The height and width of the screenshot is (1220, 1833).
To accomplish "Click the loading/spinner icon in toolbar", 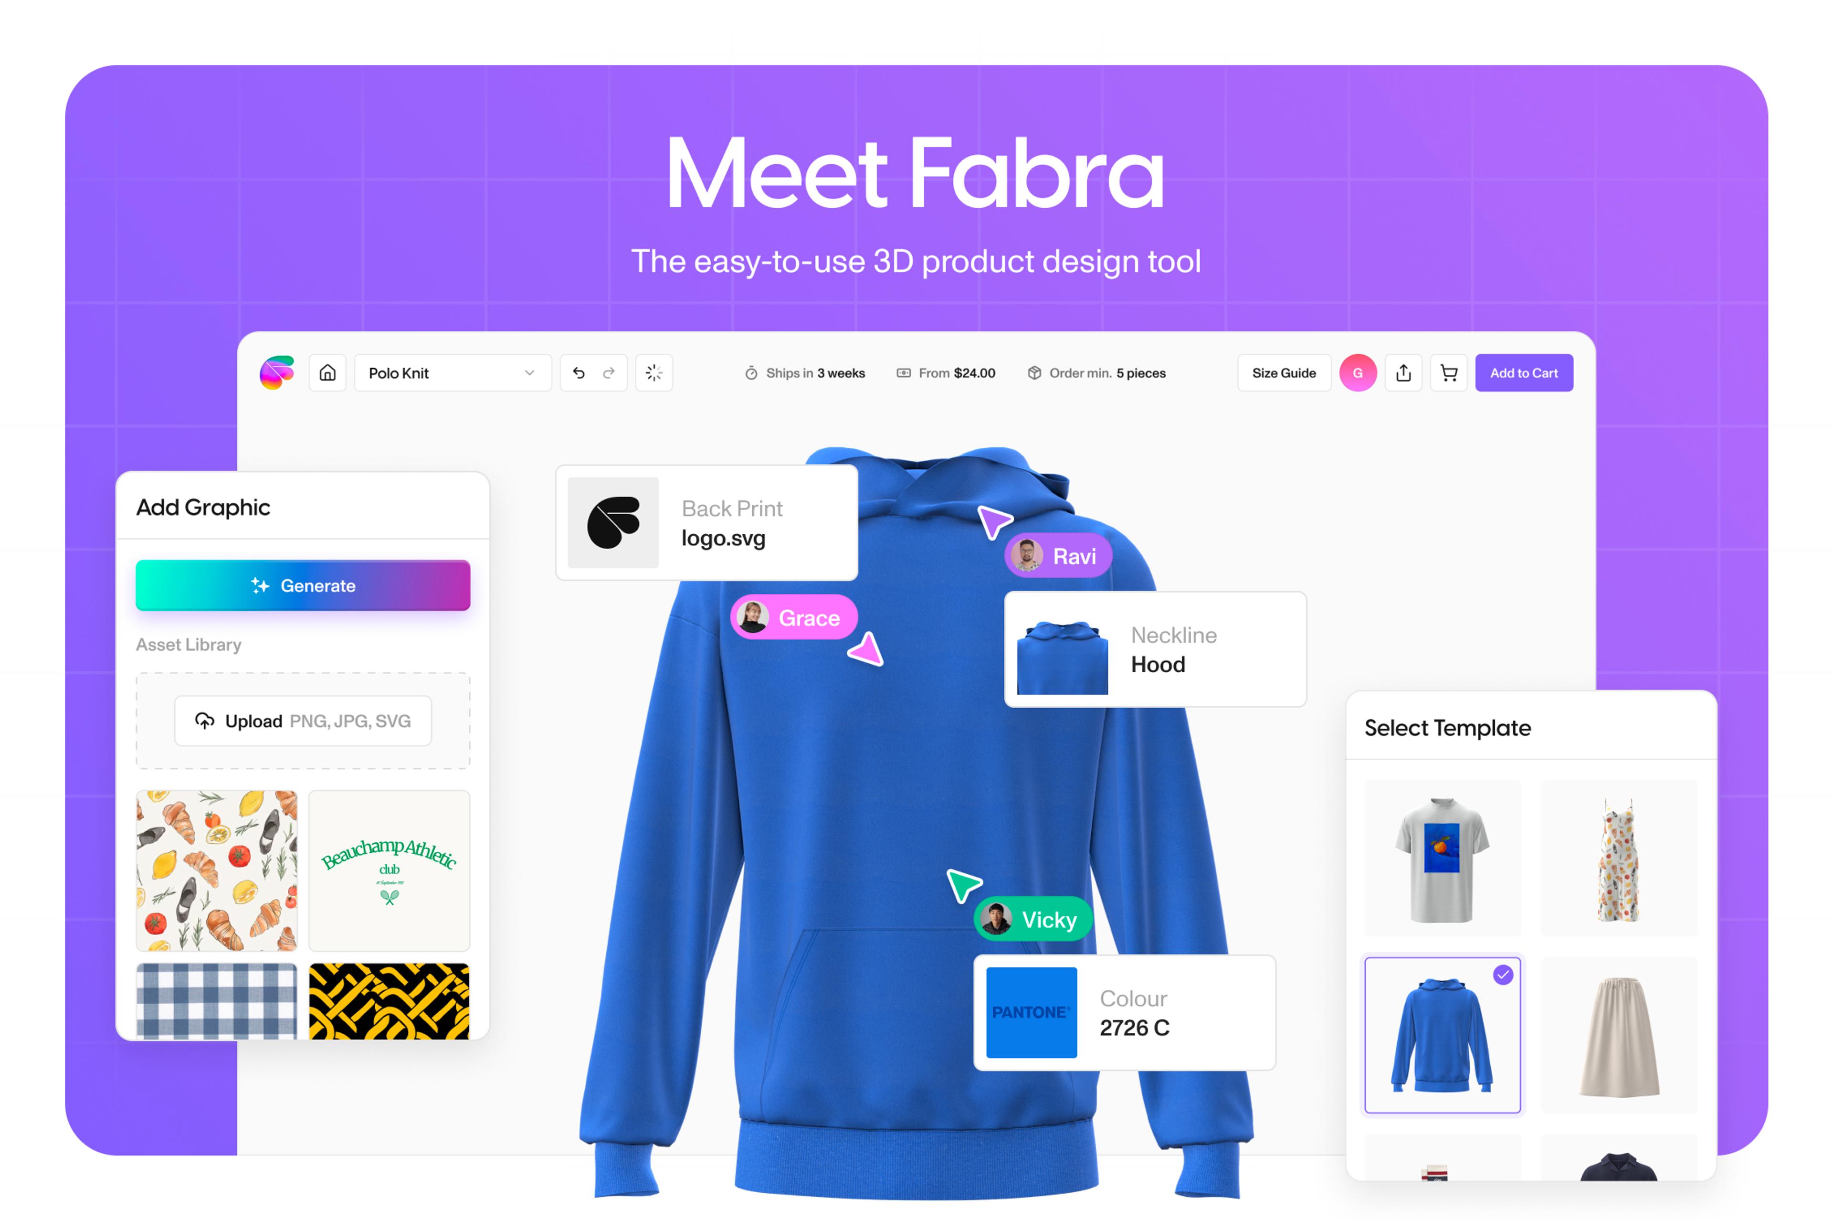I will 654,371.
